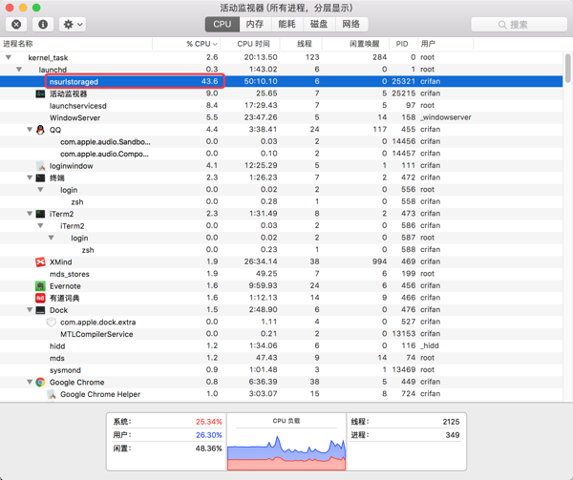
Task: Click the Evernote elephant icon
Action: pos(40,286)
